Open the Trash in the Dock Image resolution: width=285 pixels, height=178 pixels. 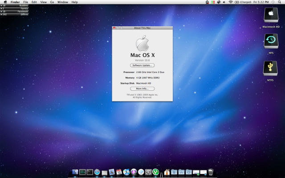(211, 172)
